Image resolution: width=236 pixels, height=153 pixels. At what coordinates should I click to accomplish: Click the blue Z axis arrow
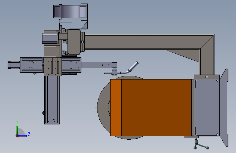(23, 136)
